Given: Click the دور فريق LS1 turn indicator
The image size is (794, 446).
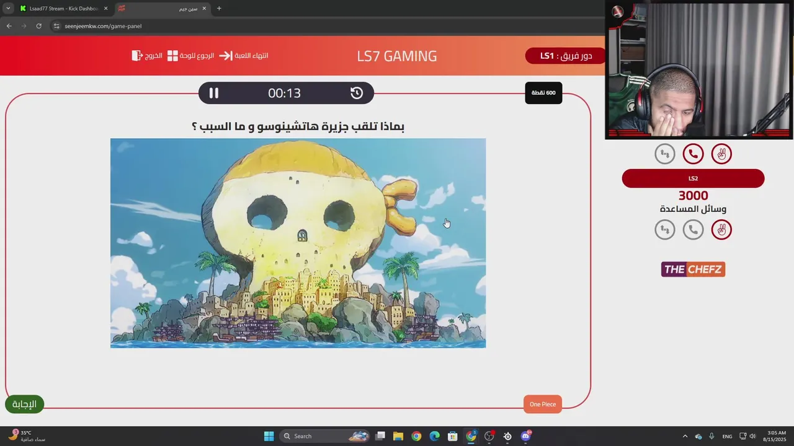Looking at the screenshot, I should coord(565,56).
